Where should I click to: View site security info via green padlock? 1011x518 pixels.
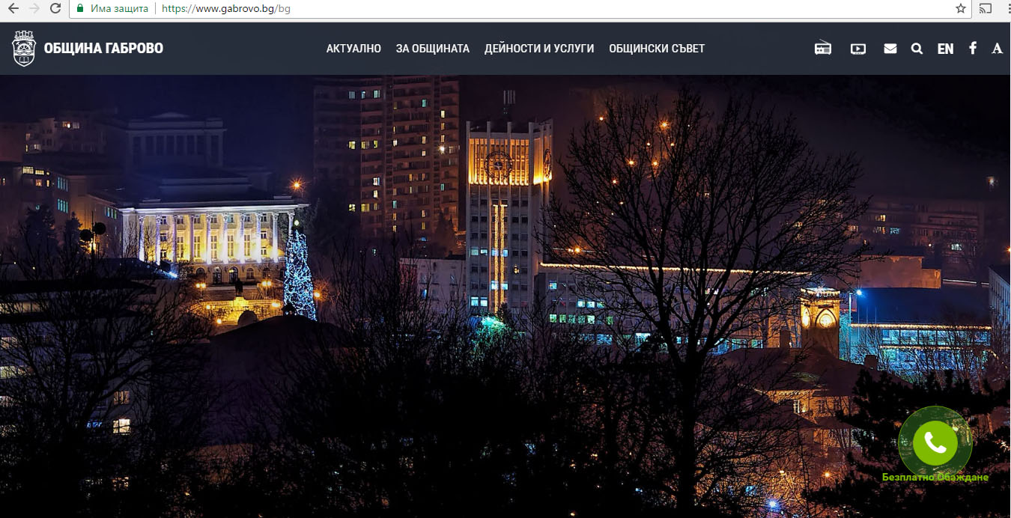(79, 8)
